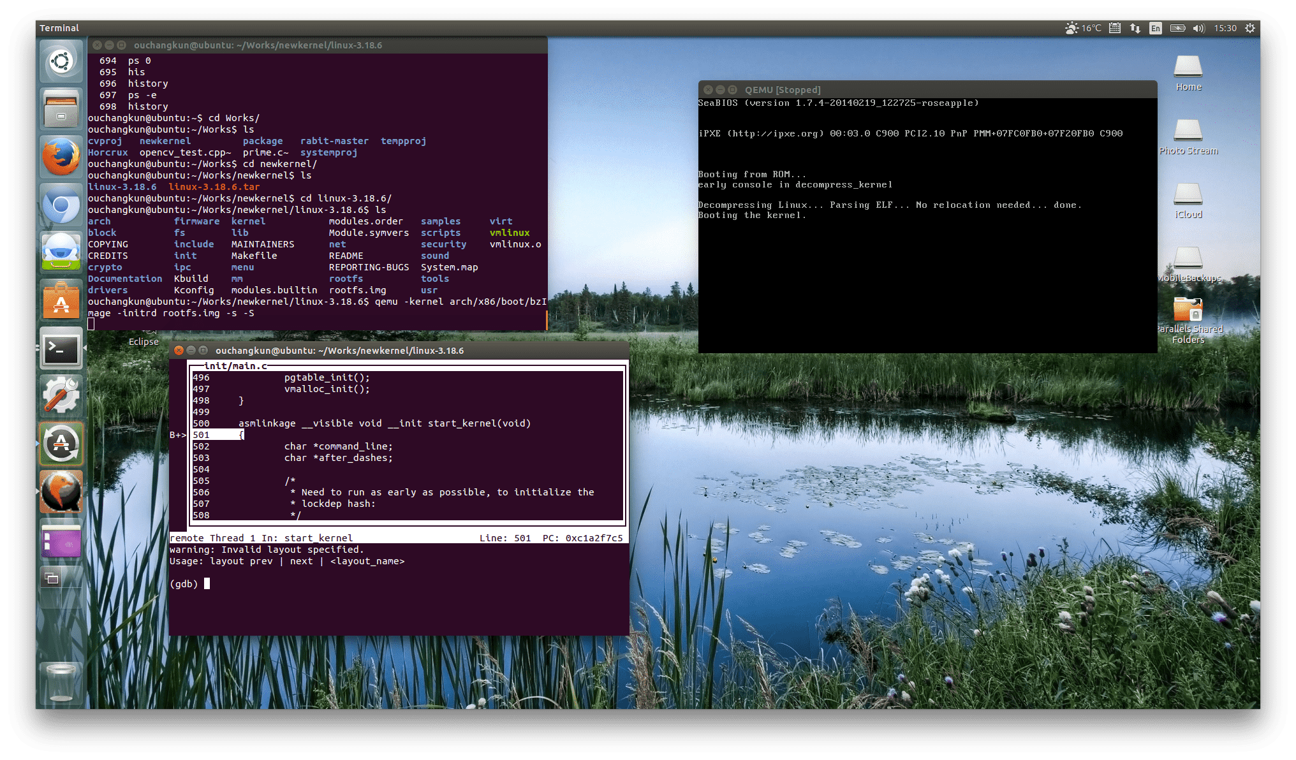The height and width of the screenshot is (760, 1296).
Task: Open the power cog session menu
Action: [x=1250, y=28]
